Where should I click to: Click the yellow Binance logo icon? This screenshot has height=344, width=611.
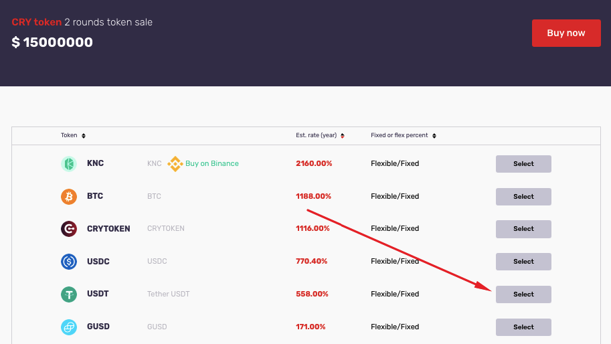(175, 163)
